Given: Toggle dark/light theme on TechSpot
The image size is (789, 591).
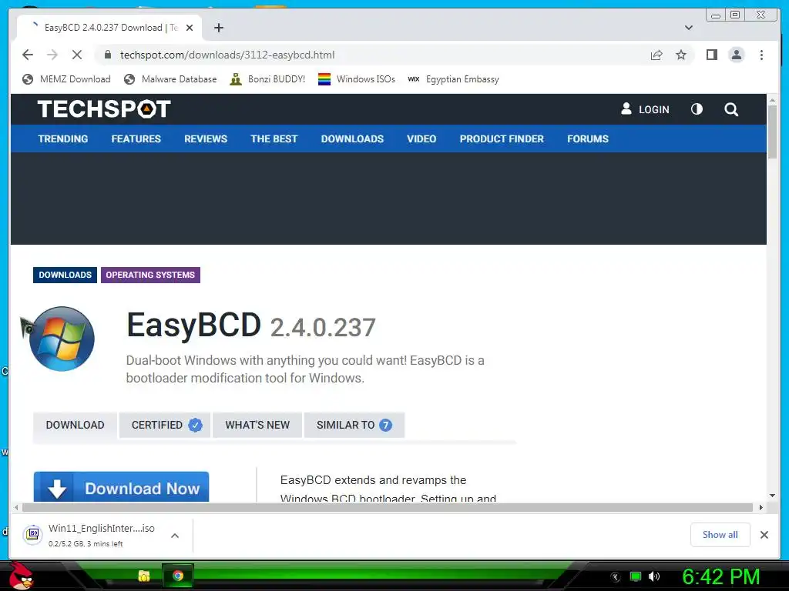Looking at the screenshot, I should (x=697, y=109).
